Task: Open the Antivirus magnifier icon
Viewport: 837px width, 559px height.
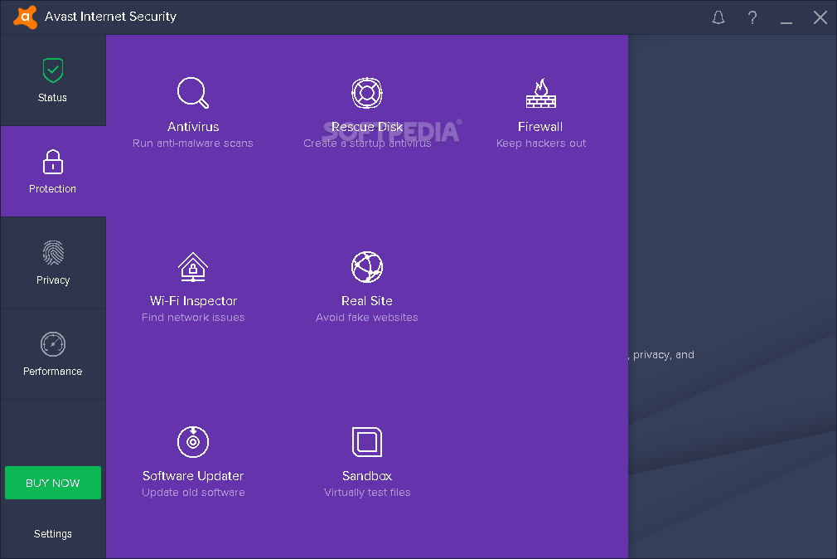Action: pyautogui.click(x=193, y=93)
